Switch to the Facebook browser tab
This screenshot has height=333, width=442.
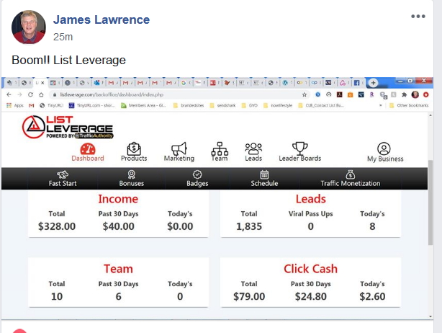tap(358, 83)
